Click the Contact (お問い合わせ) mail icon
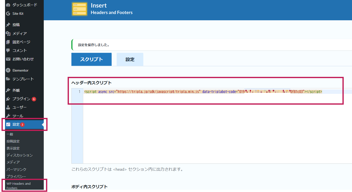 click(8, 59)
